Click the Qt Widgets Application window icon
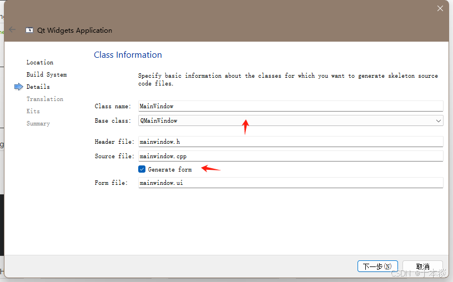This screenshot has height=282, width=453. pos(29,30)
